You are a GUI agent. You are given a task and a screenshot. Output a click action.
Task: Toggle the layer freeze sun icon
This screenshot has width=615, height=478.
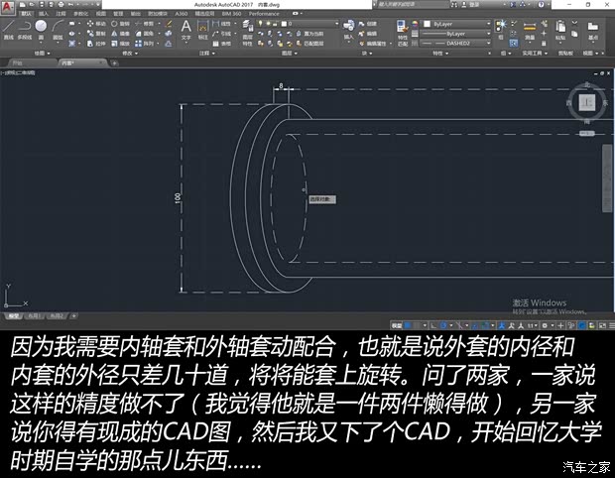click(x=269, y=24)
